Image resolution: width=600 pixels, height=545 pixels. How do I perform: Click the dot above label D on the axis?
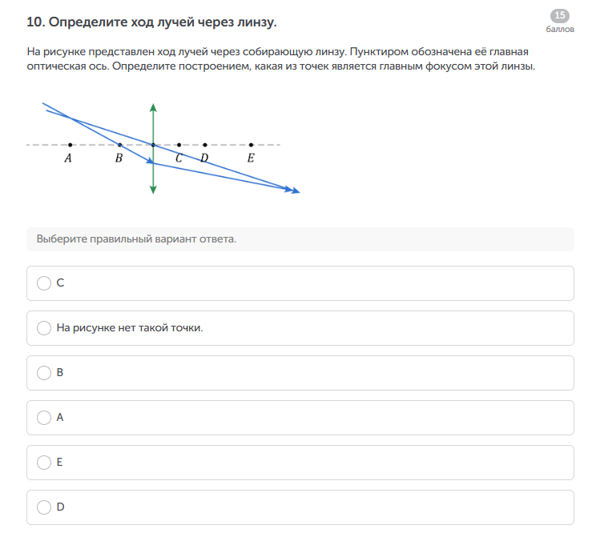click(205, 145)
